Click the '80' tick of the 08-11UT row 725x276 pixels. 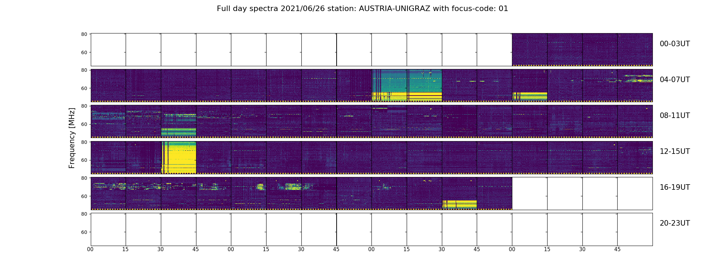(x=84, y=106)
